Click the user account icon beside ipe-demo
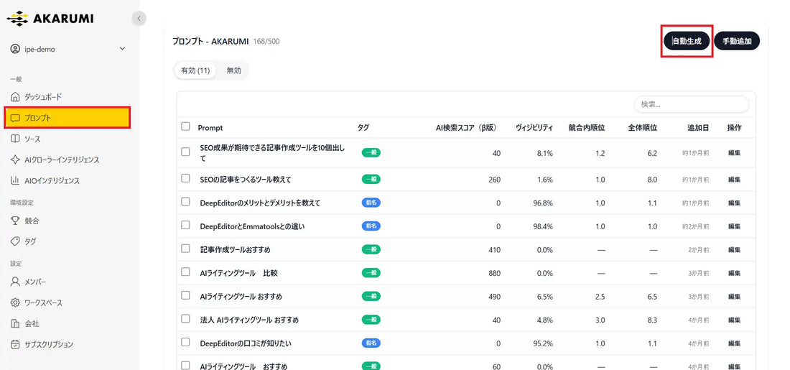 15,49
